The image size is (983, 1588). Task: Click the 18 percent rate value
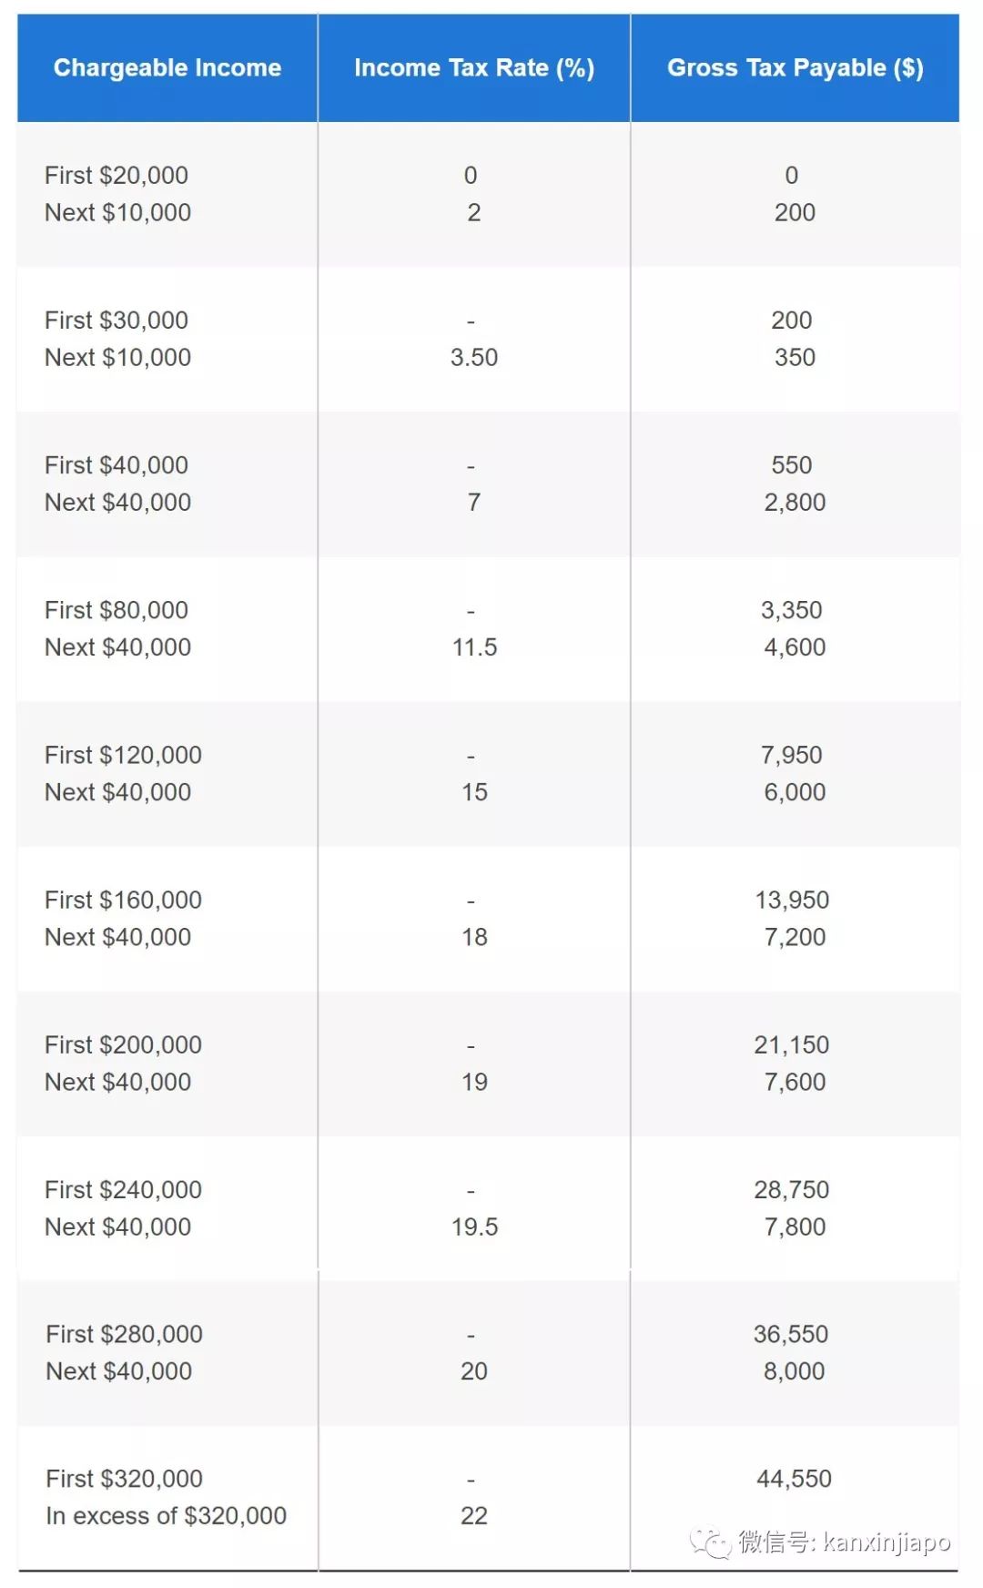pos(474,937)
